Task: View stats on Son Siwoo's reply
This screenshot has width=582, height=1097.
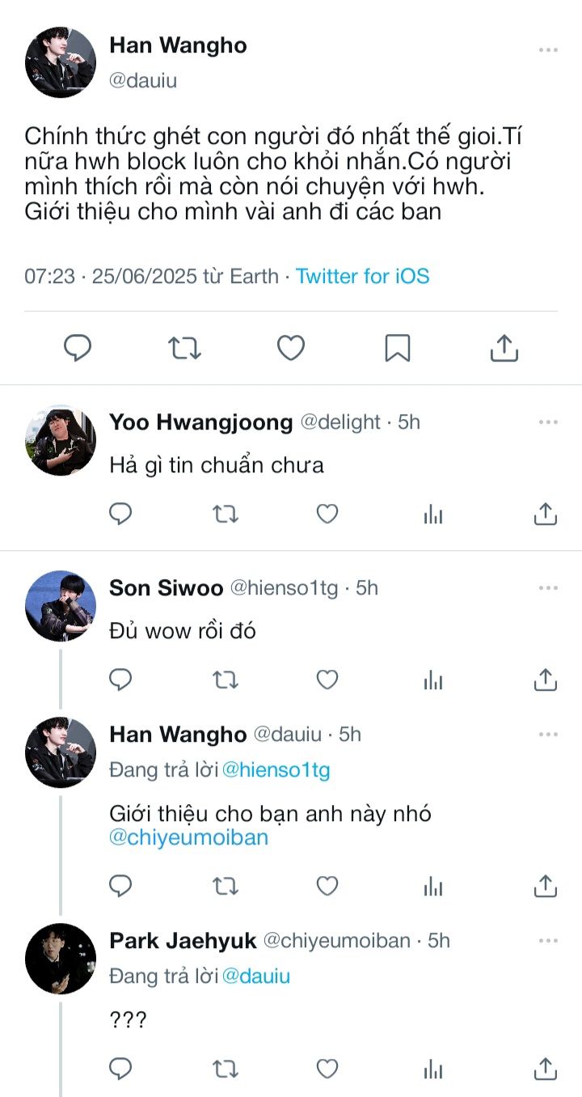Action: click(433, 680)
